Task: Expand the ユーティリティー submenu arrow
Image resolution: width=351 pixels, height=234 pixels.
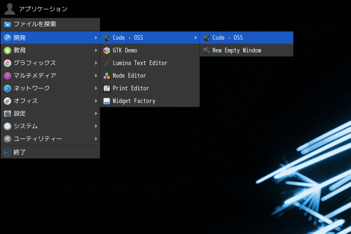Action: [x=96, y=139]
